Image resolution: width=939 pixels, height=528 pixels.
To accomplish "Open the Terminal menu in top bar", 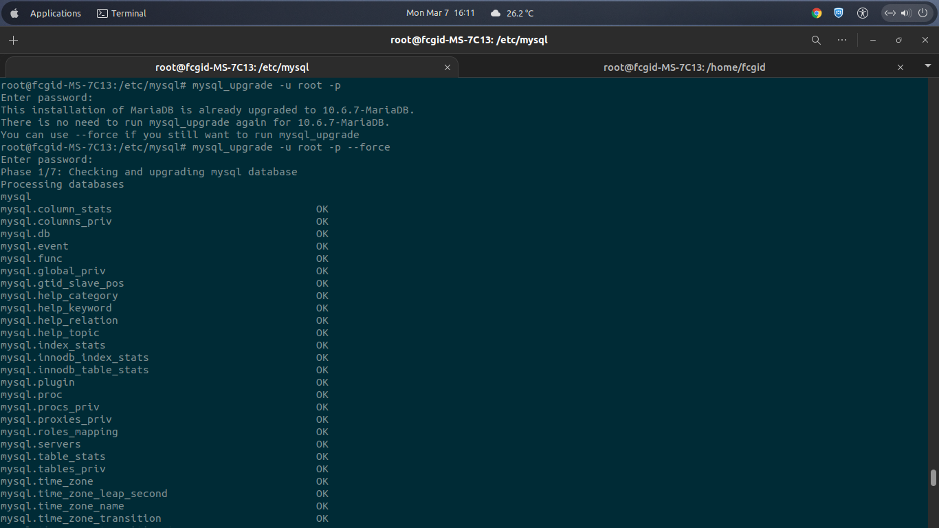I will (122, 13).
